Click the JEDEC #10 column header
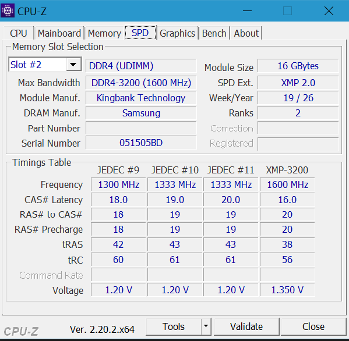Image resolution: width=349 pixels, height=341 pixels. tap(175, 170)
